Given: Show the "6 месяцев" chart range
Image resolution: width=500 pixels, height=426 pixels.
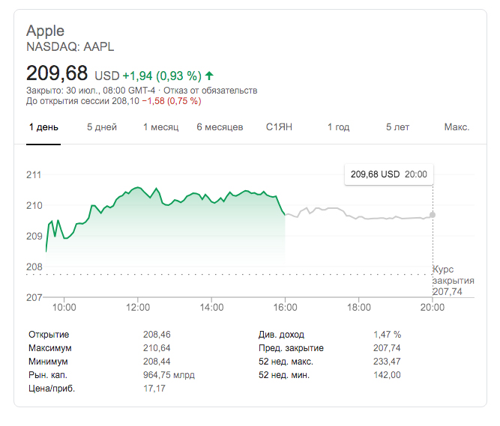Looking at the screenshot, I should (220, 127).
